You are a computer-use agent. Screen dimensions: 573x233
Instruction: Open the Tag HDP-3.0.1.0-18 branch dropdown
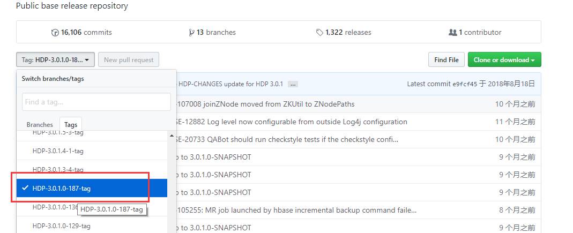(56, 60)
